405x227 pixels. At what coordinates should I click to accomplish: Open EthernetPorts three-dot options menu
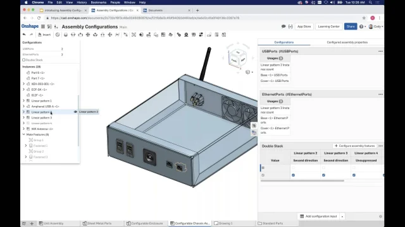click(380, 94)
